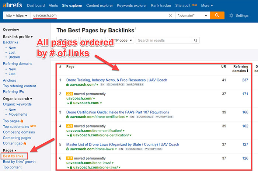This screenshot has width=258, height=171.
Task: Collapse the Backlink profile section
Action: point(18,36)
